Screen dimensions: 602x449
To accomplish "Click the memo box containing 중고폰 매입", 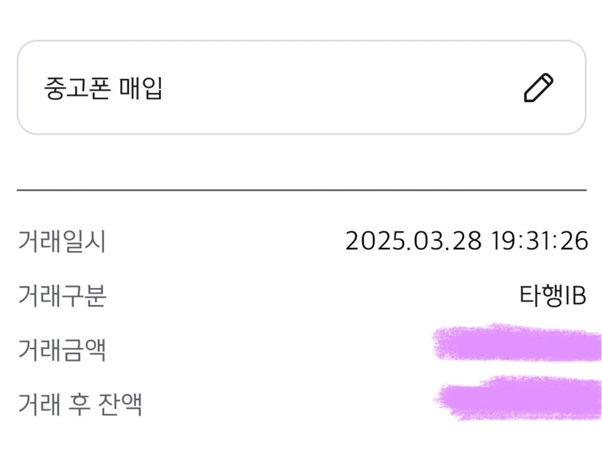I will [301, 88].
